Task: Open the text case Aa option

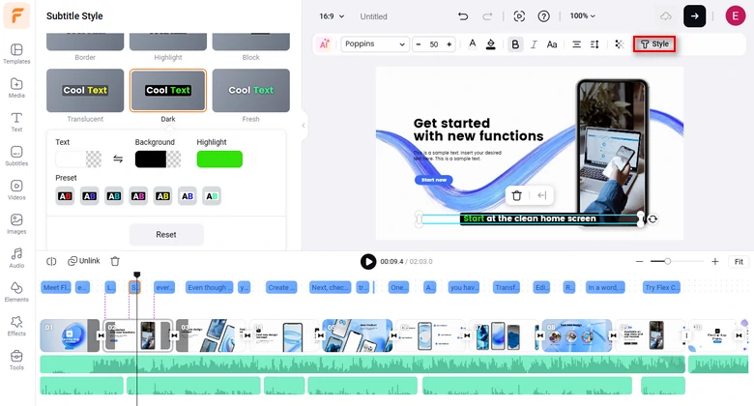Action: (x=552, y=44)
